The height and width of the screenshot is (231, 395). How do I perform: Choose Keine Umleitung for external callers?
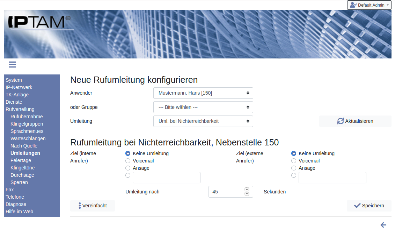click(x=294, y=153)
